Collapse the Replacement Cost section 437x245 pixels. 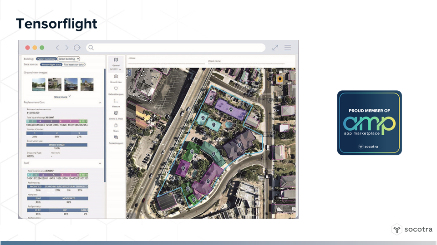coord(100,103)
